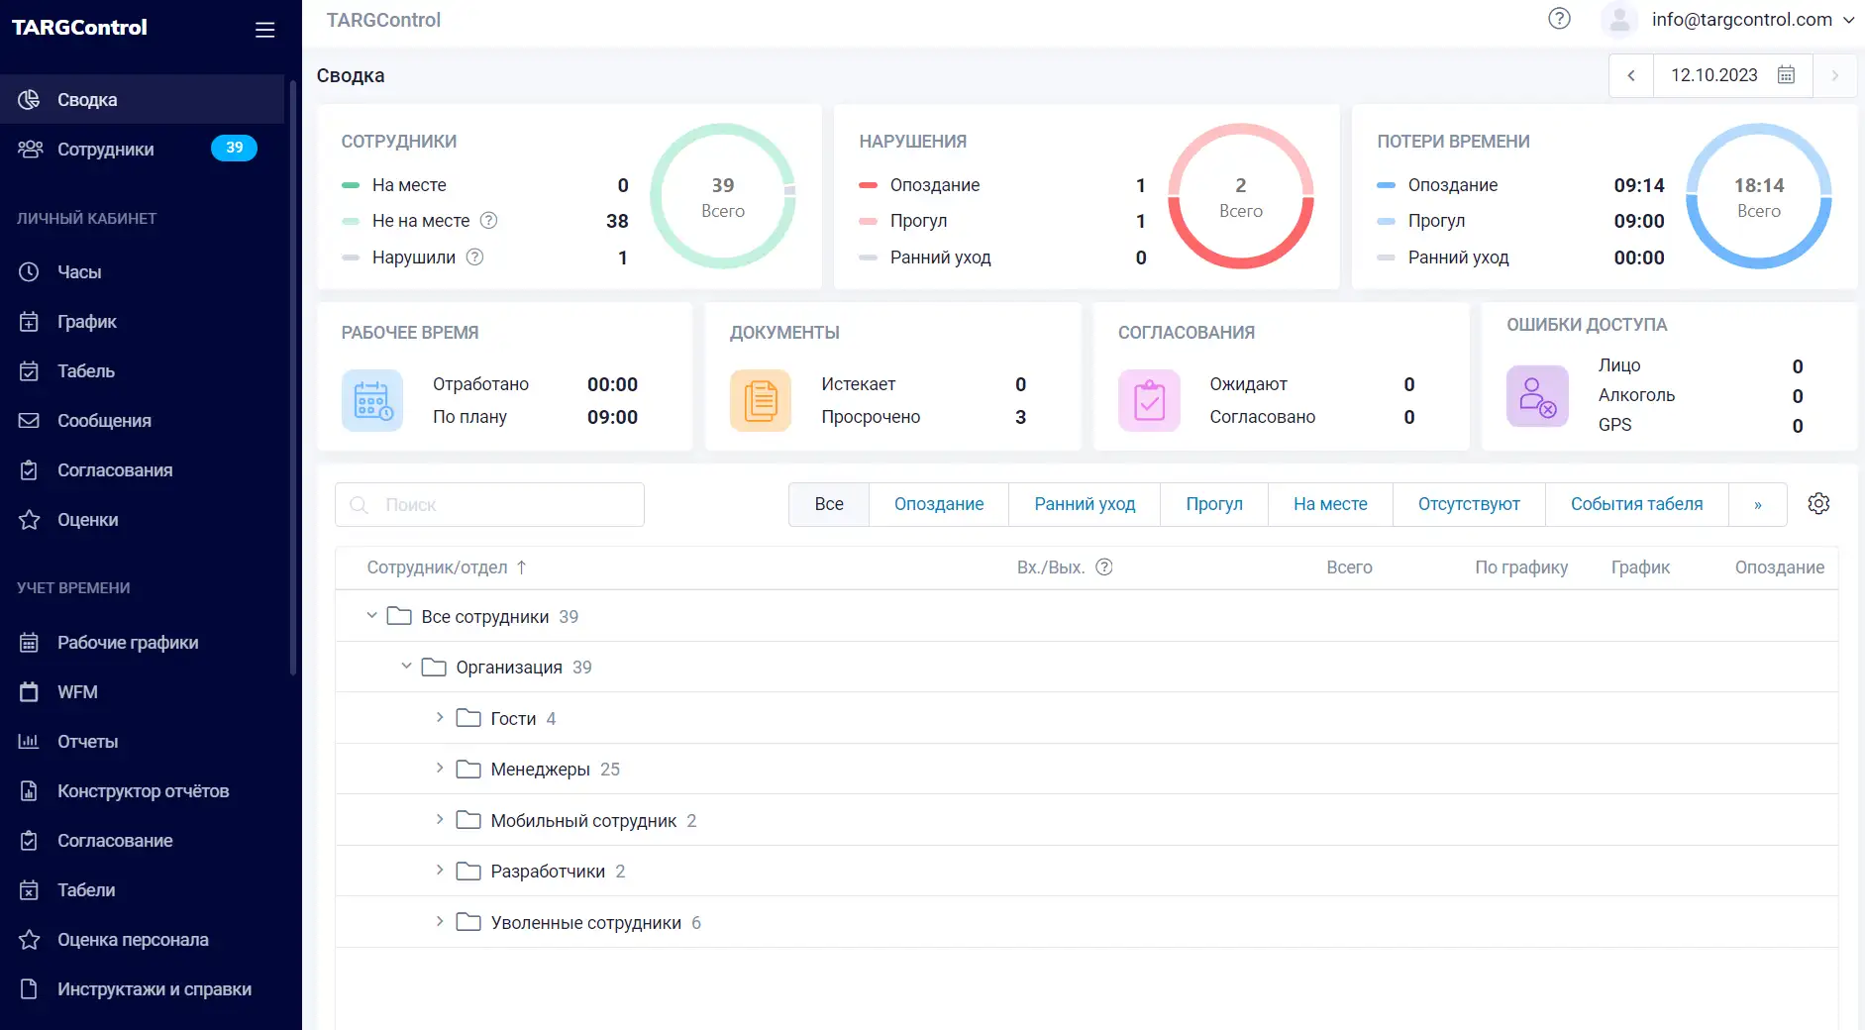Click the user avatar icon
Screen dimensions: 1865x1030
pyautogui.click(x=1619, y=20)
